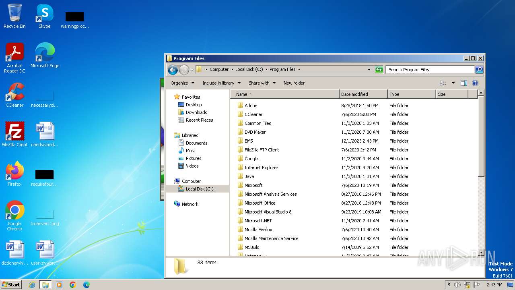Select the EMS folder
Viewport: 515px width, 290px height.
coord(249,141)
